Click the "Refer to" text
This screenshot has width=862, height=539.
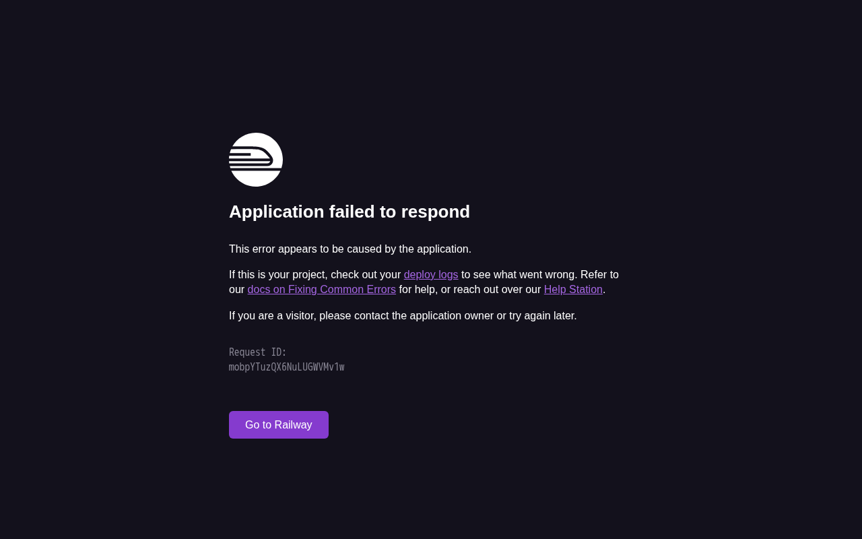click(x=599, y=275)
